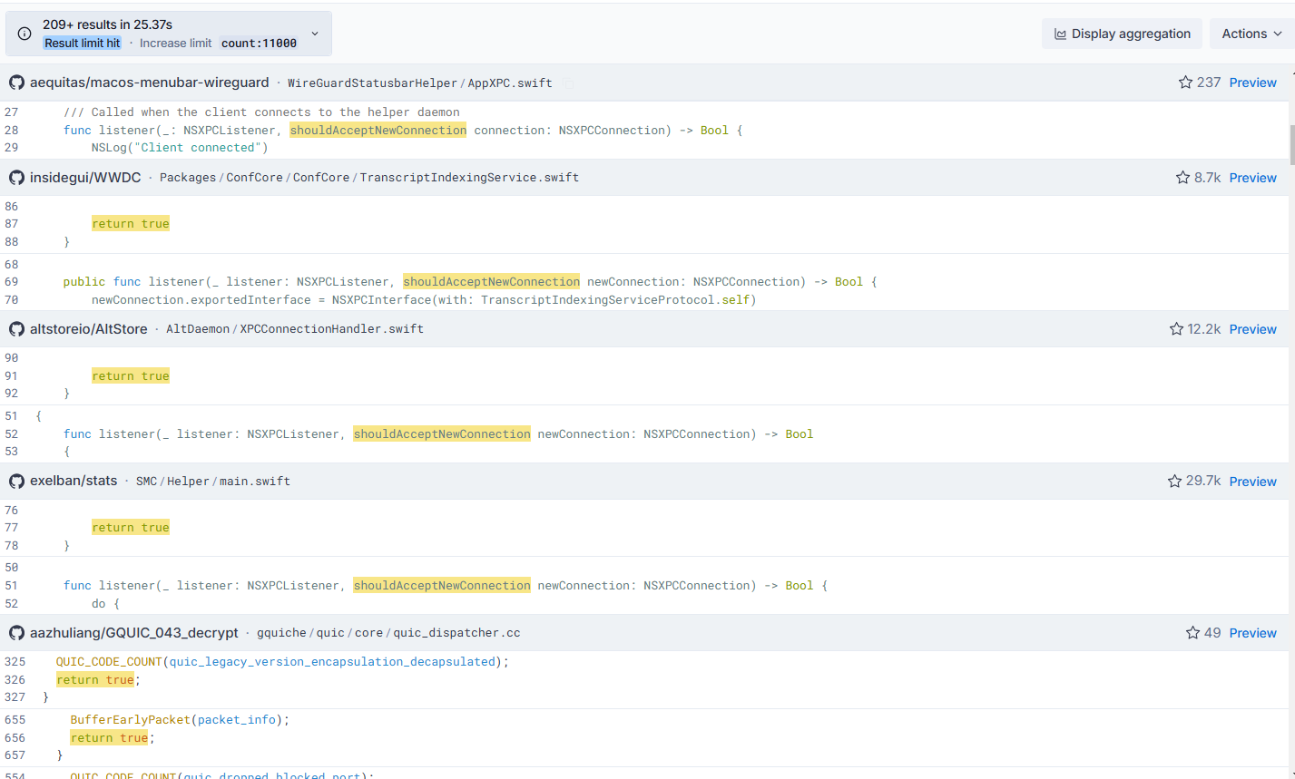1295x779 pixels.
Task: Preview the altstoreio/AltStore result
Action: pyautogui.click(x=1252, y=329)
